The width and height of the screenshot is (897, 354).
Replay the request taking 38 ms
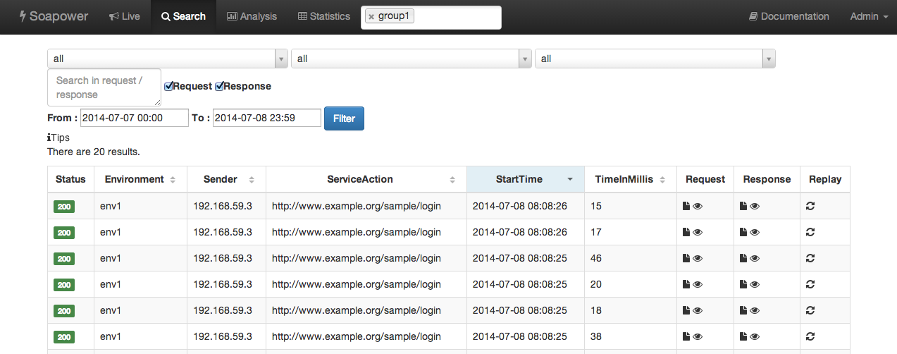click(x=810, y=336)
